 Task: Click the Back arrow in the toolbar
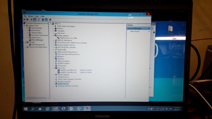pos(24,20)
